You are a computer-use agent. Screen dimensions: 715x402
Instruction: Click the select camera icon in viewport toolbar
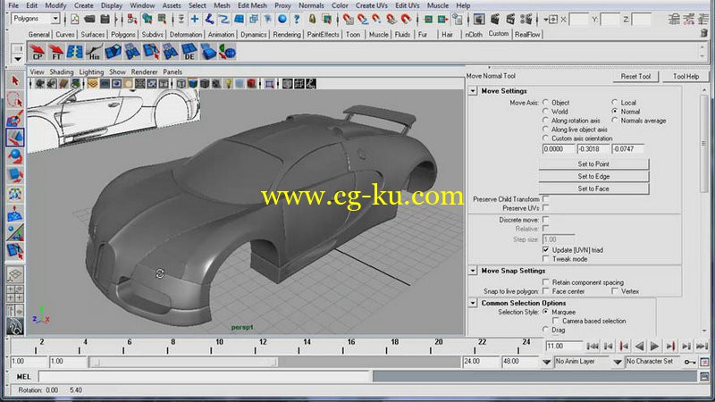(40, 84)
